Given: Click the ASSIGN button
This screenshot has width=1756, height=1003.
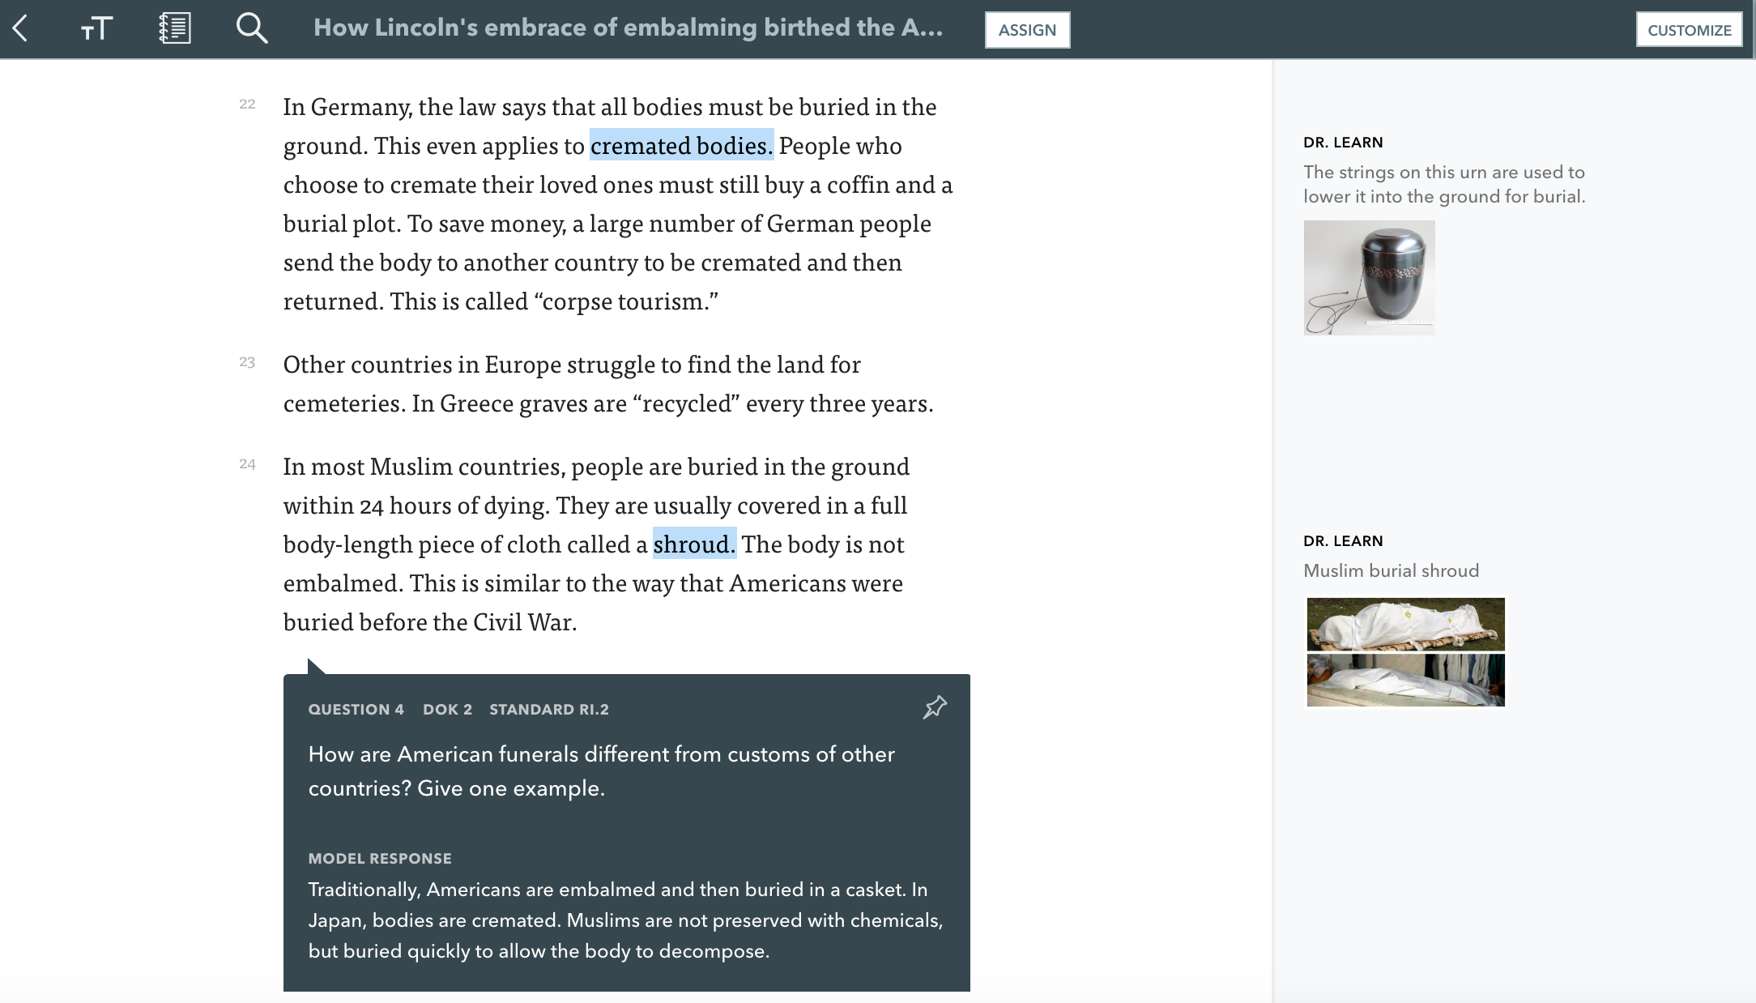Looking at the screenshot, I should point(1027,30).
